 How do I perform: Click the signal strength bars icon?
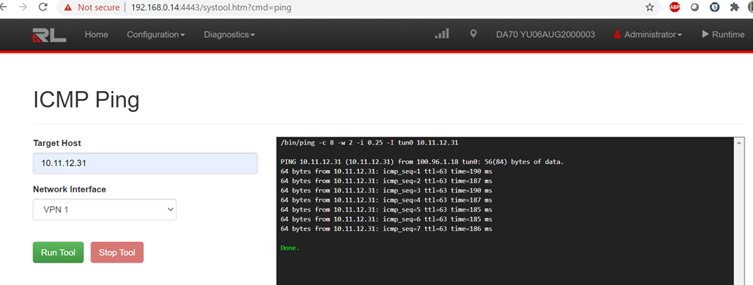coord(441,33)
